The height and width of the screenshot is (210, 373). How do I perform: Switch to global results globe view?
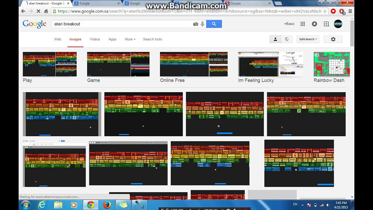pyautogui.click(x=286, y=39)
